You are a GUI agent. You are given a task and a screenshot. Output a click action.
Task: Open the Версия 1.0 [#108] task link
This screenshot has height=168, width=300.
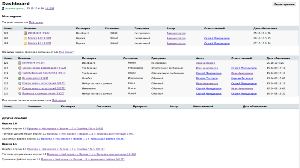click(x=39, y=38)
